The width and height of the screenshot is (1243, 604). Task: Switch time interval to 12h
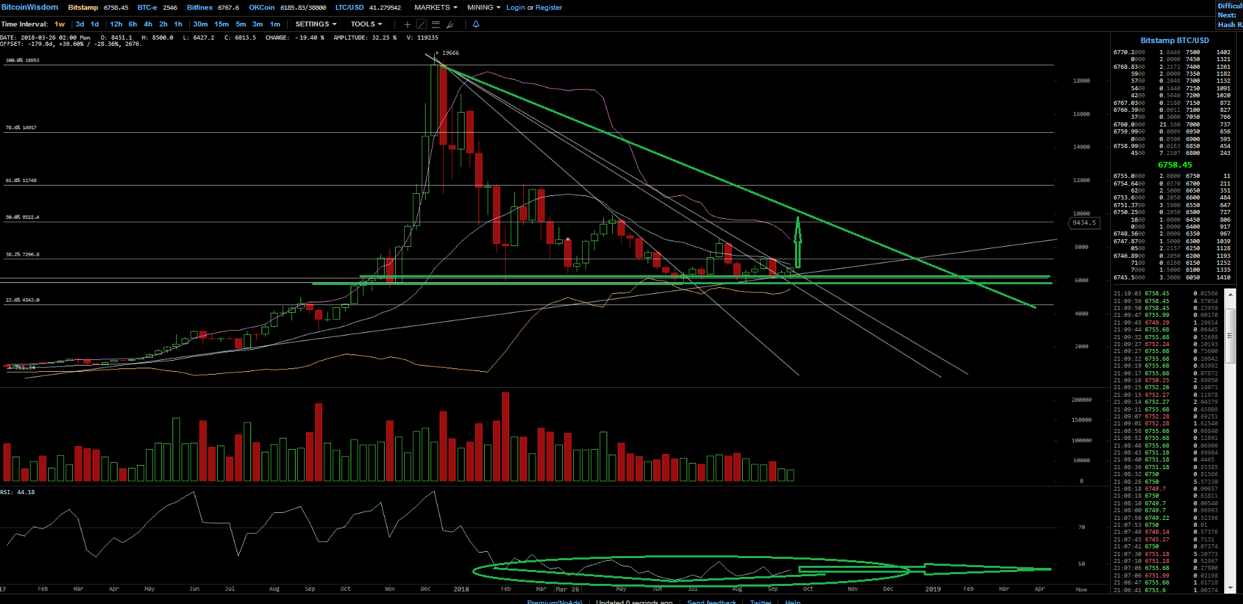[x=116, y=24]
